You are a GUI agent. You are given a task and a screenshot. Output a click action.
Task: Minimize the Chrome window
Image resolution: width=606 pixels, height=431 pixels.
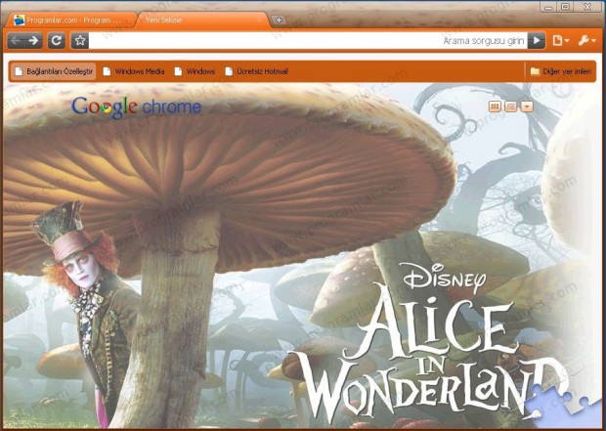(x=548, y=7)
